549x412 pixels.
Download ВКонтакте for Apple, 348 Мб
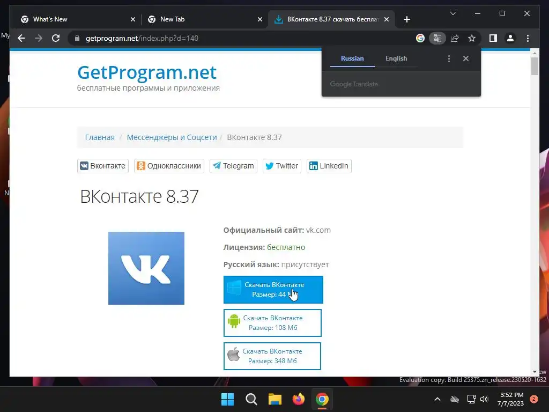(x=272, y=356)
